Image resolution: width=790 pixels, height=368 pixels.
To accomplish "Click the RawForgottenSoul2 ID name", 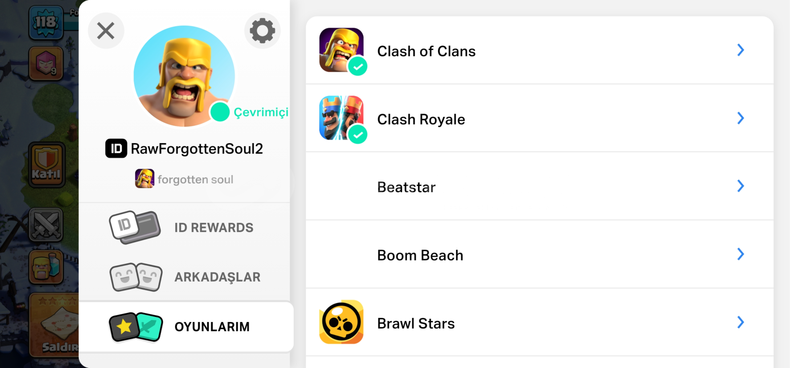I will click(196, 149).
